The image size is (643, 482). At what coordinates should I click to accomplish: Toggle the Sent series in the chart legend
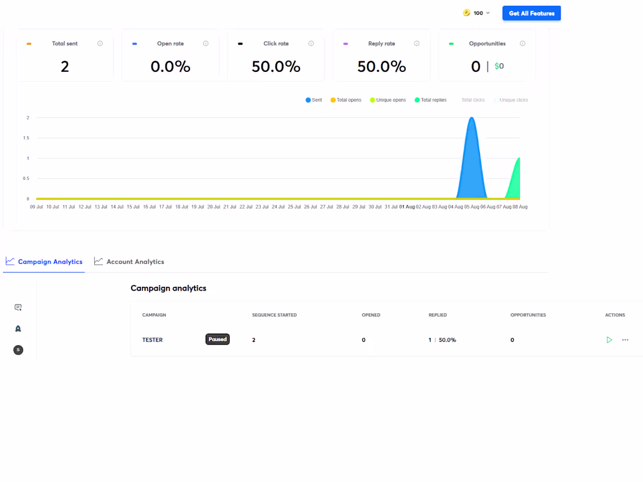[x=313, y=100]
